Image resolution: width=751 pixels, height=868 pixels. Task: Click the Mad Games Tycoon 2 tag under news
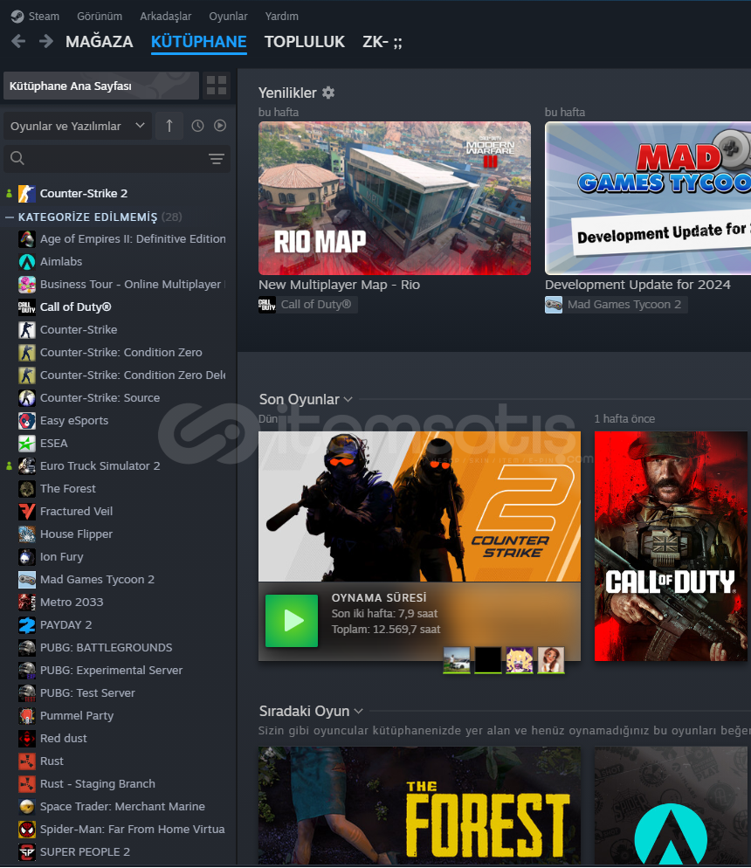617,305
